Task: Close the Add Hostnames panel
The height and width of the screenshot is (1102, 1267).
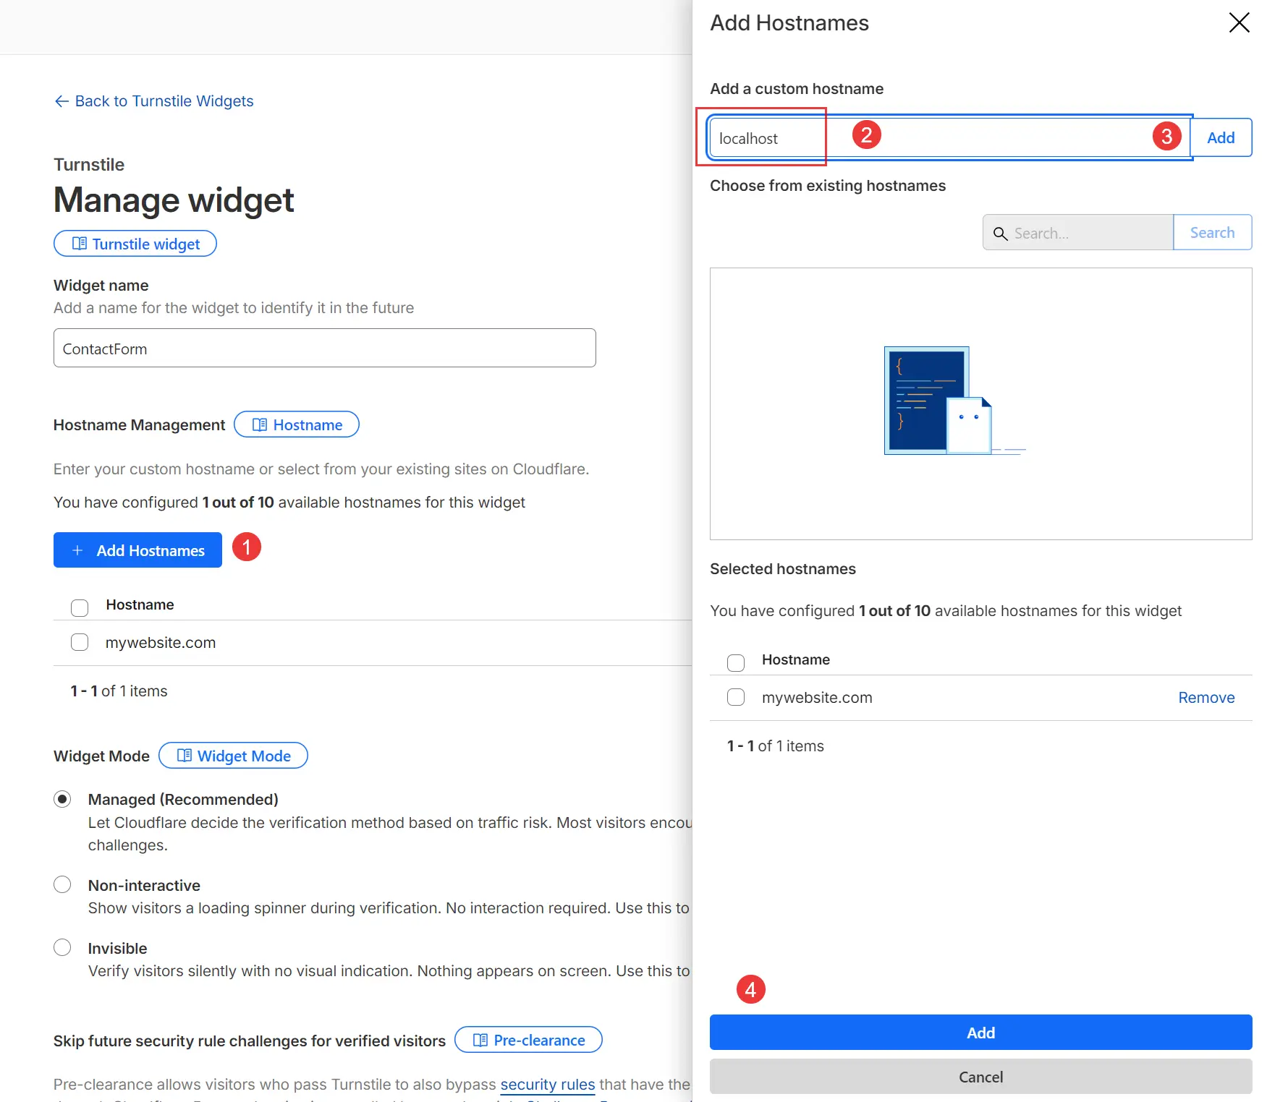Action: (1239, 22)
